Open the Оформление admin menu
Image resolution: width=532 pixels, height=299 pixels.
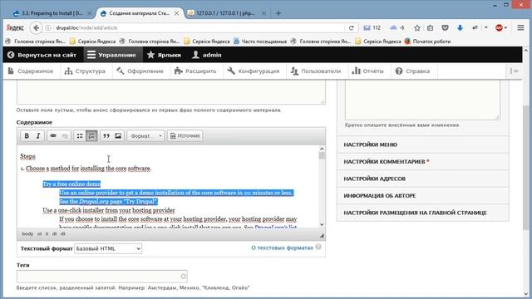140,71
